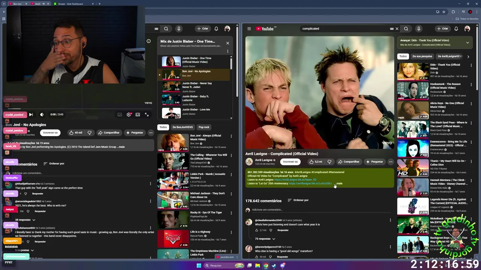This screenshot has width=481, height=270.
Task: Click the 'Adicione um comentário' field under Avril video
Action: point(321,210)
